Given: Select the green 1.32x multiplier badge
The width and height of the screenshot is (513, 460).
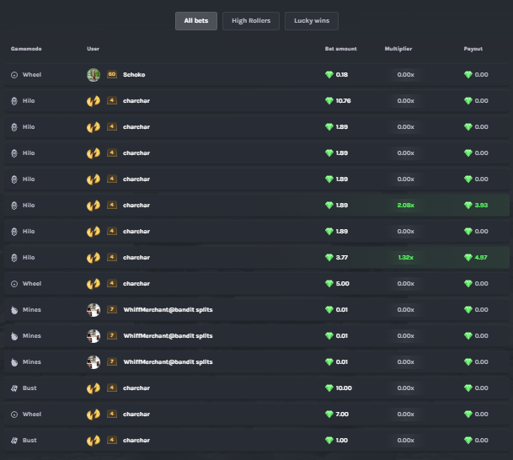Looking at the screenshot, I should 405,258.
